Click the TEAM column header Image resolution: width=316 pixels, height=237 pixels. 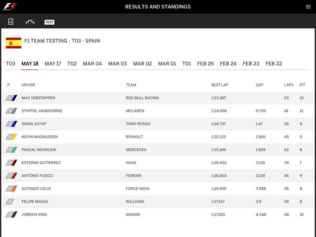(131, 85)
